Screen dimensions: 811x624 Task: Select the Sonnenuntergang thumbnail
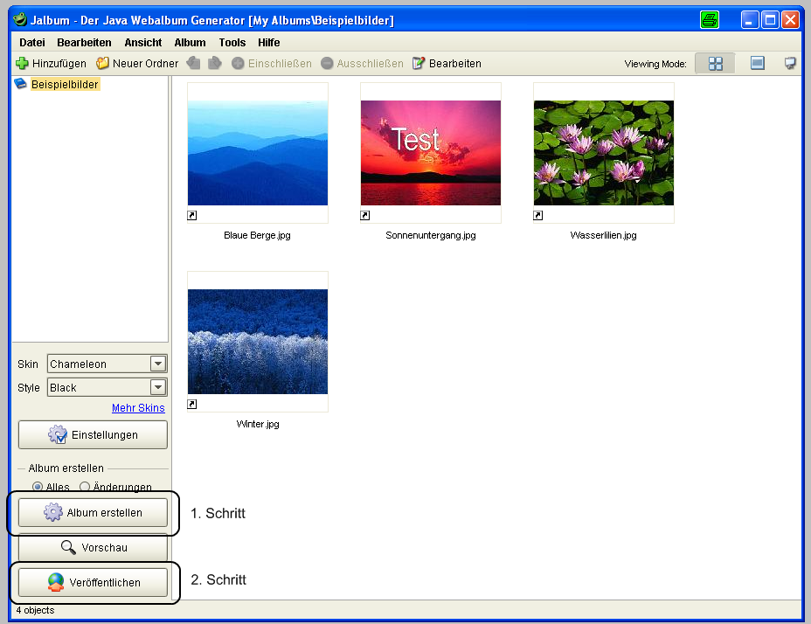click(x=431, y=153)
